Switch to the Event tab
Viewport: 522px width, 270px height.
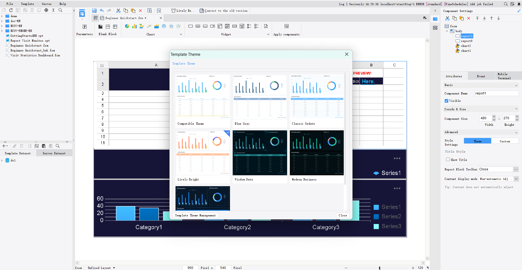click(481, 76)
